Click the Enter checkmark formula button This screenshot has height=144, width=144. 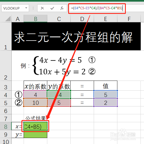[x=52, y=8]
